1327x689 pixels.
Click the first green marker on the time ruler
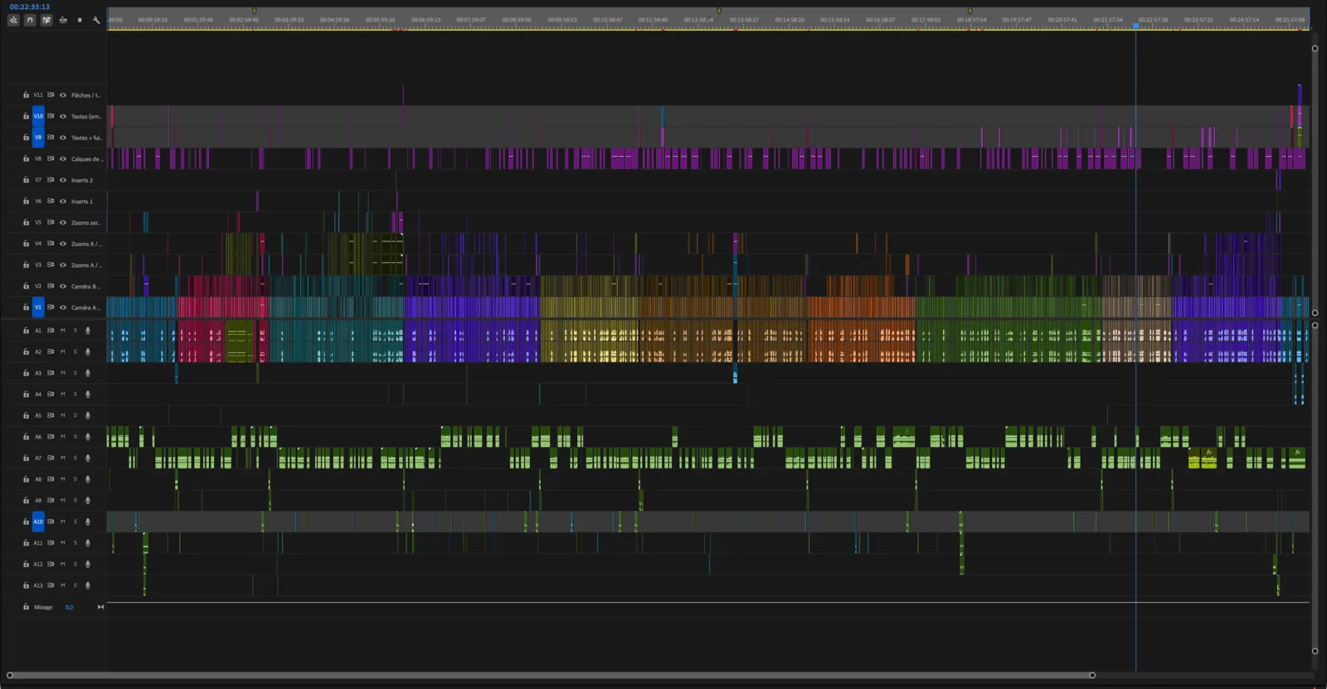coord(254,11)
